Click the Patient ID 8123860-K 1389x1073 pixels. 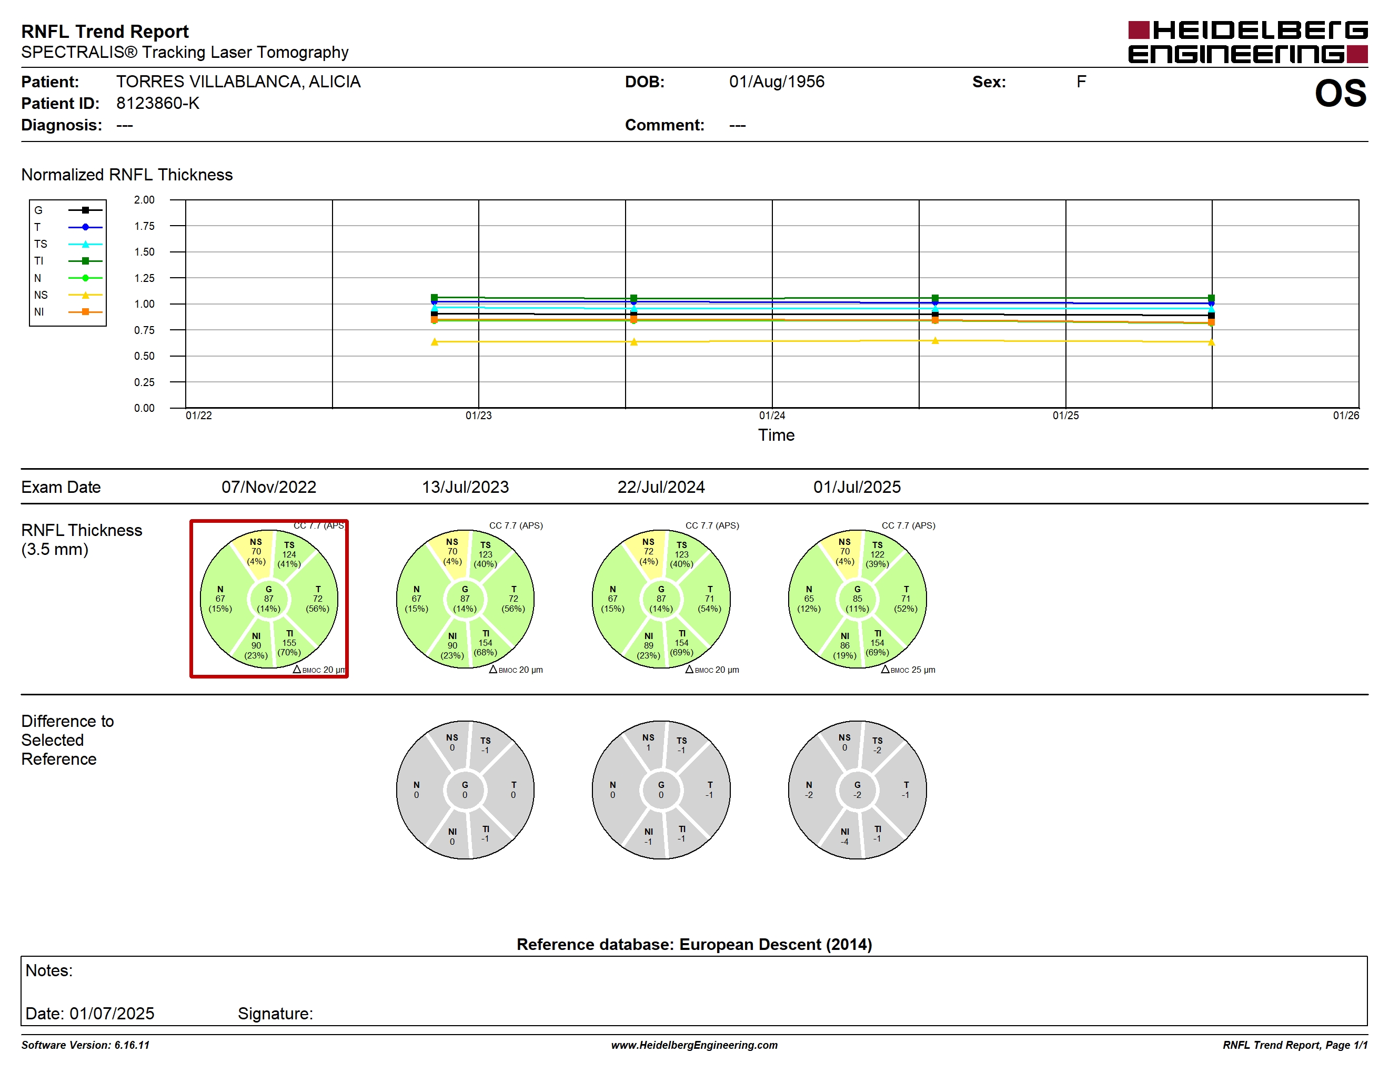point(158,103)
